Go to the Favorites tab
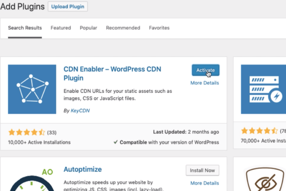286x191 pixels. pyautogui.click(x=159, y=28)
